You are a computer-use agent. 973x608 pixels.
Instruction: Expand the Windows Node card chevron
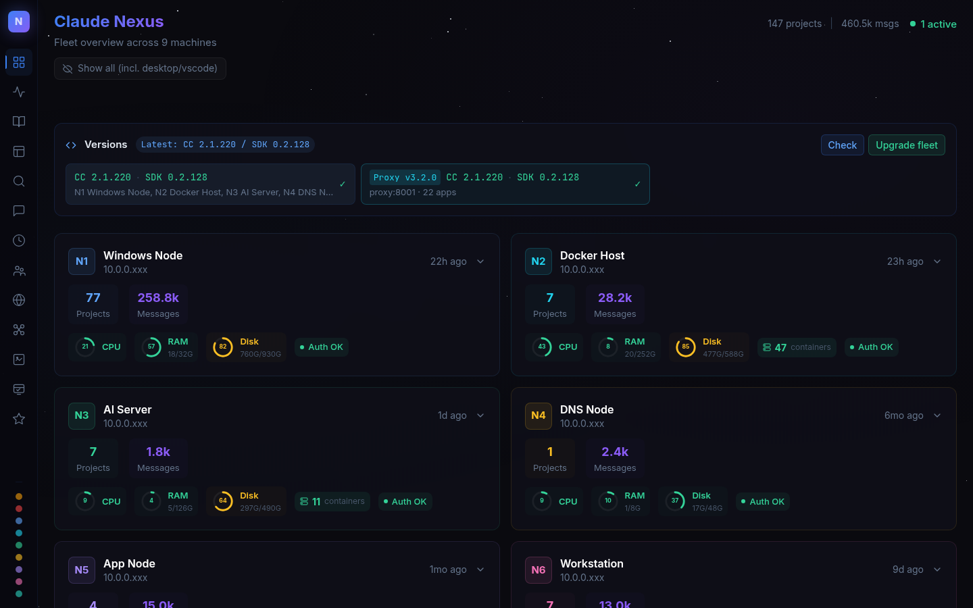click(480, 261)
